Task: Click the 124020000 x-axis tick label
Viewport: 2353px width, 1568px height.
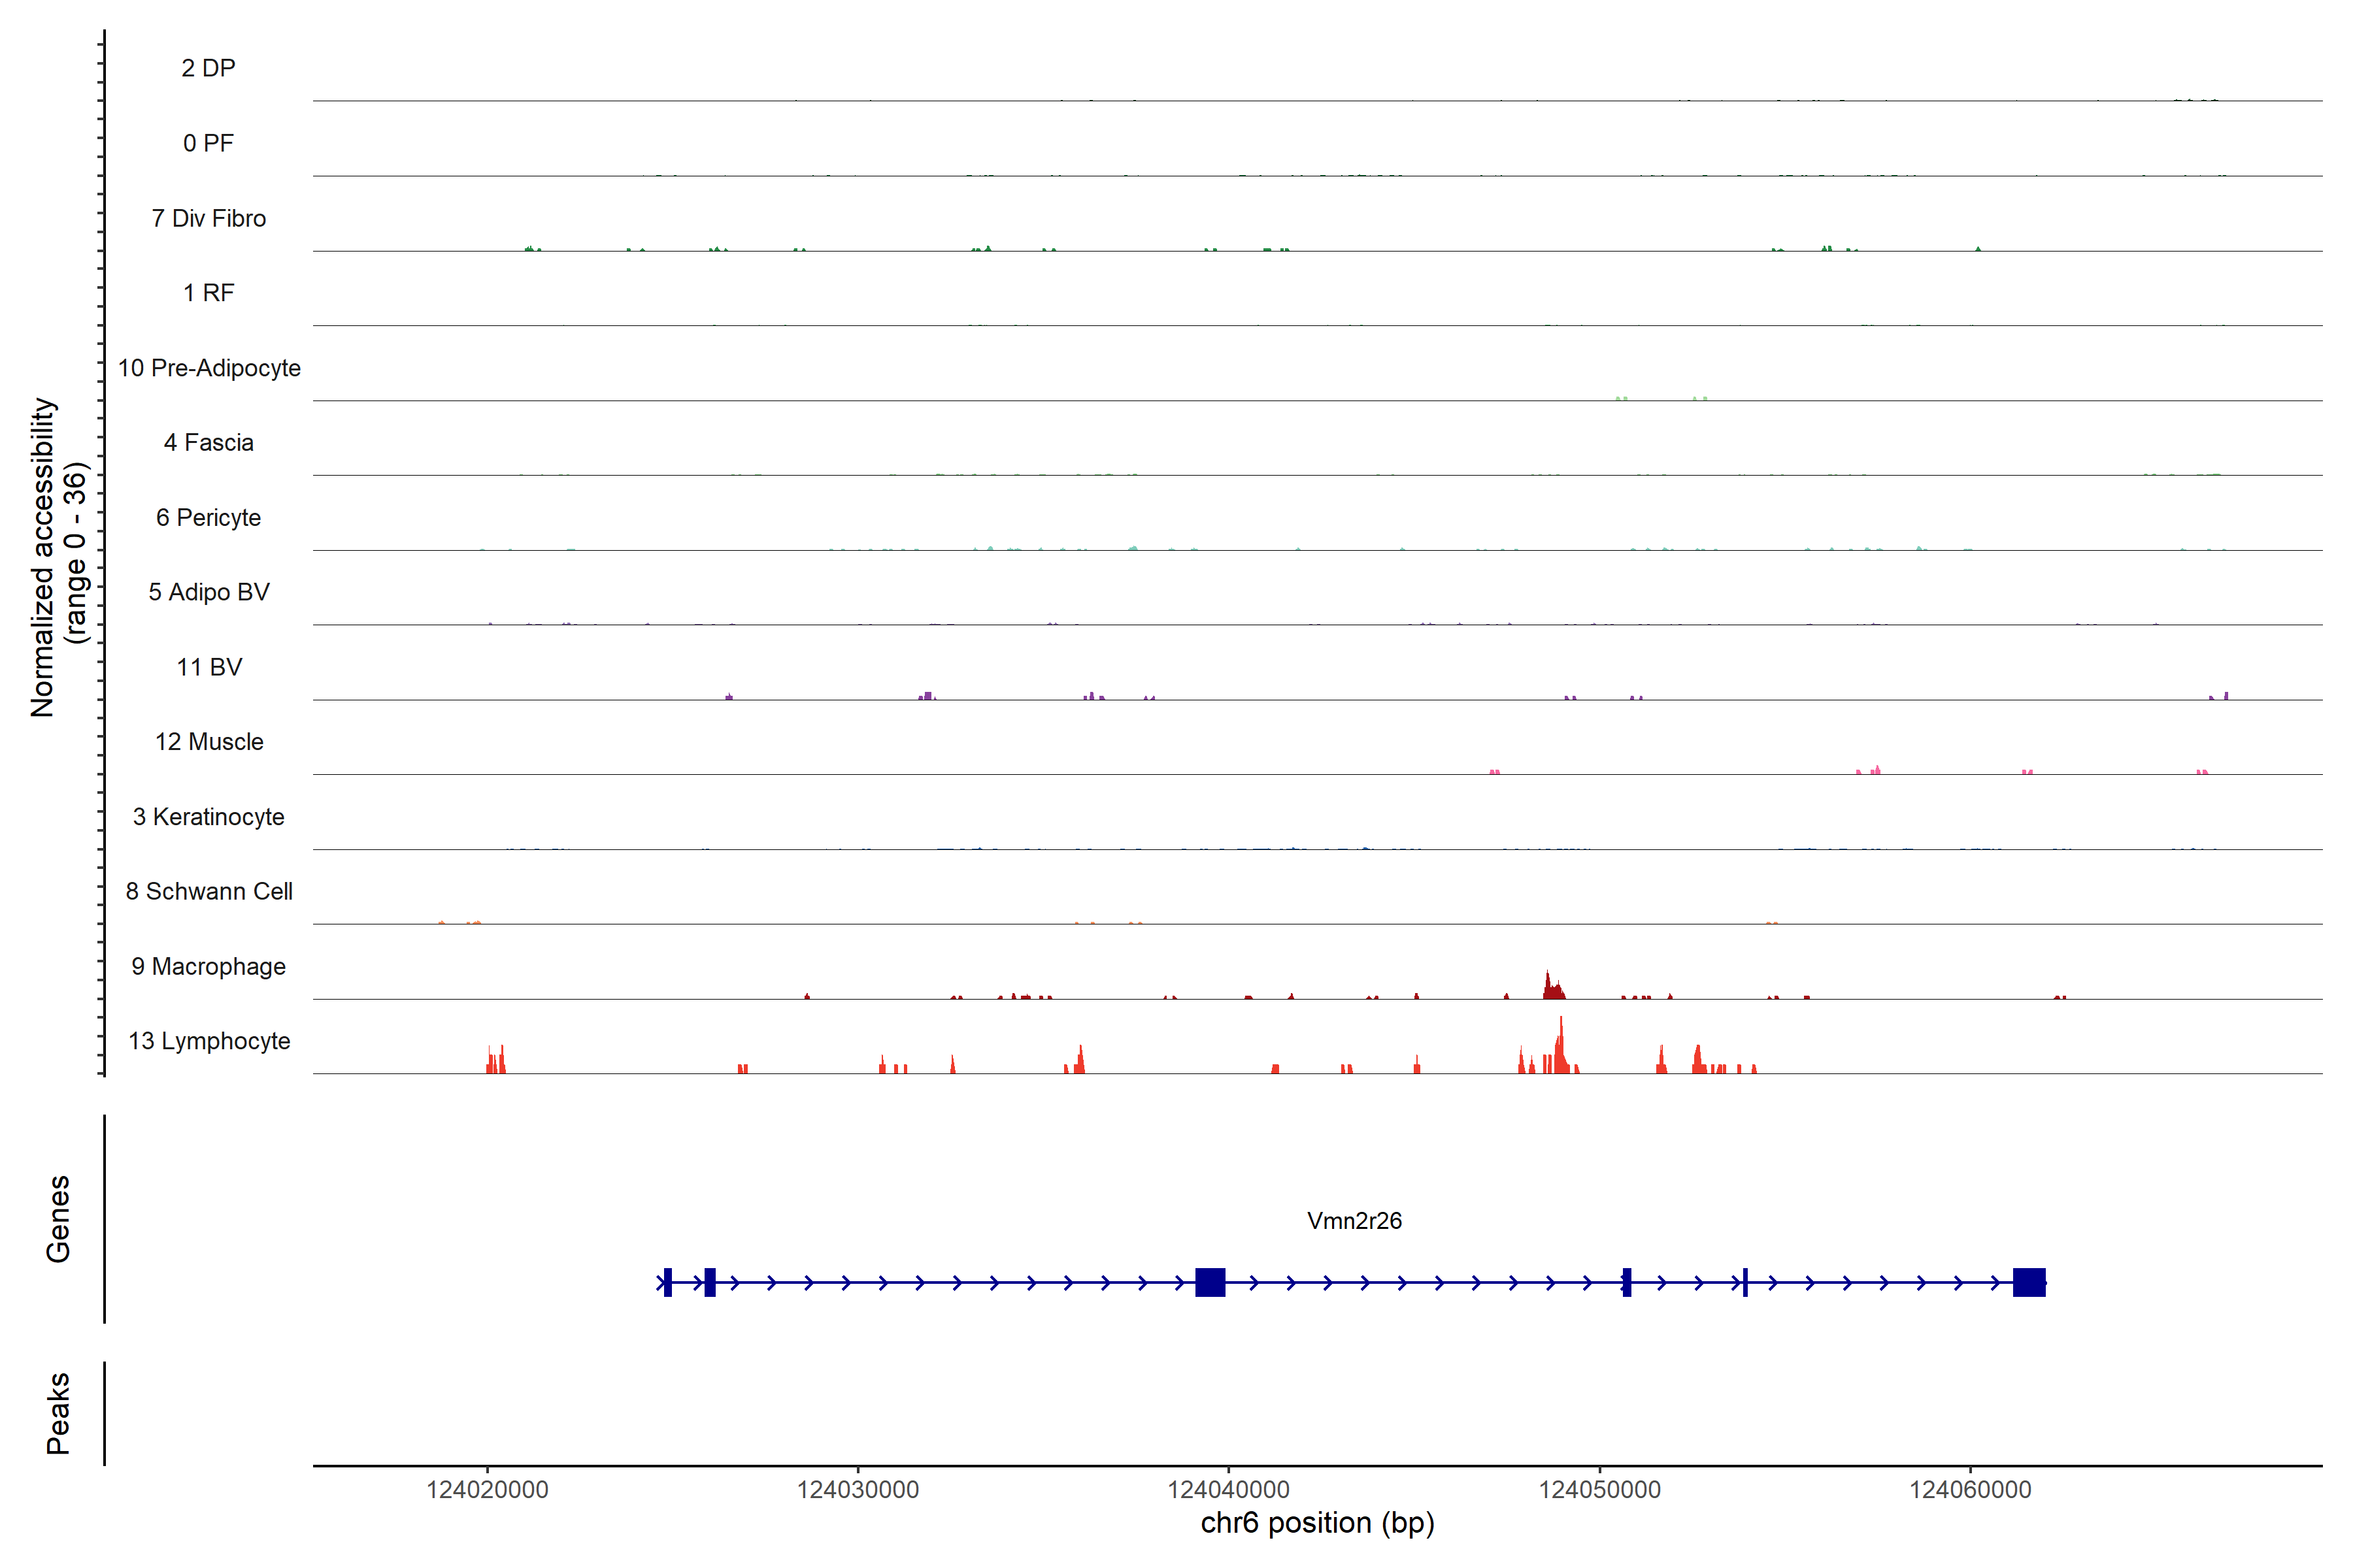Action: tap(487, 1490)
